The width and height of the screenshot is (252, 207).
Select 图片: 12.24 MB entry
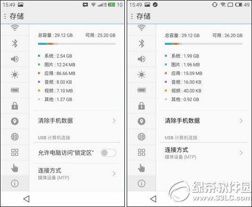pos(57,64)
